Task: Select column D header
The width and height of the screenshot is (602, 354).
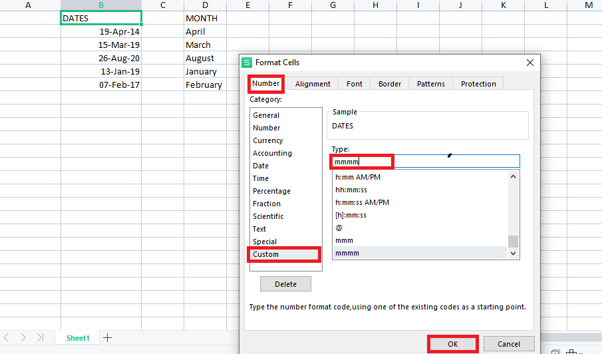Action: (205, 5)
